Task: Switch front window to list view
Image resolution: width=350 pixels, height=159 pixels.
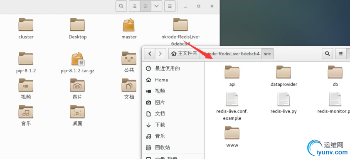Action: click(x=341, y=54)
